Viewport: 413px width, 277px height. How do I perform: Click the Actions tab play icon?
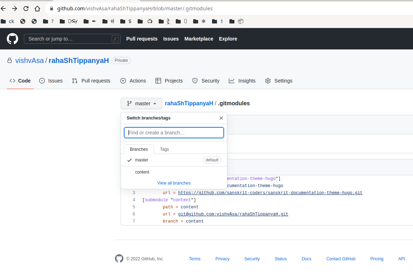(x=123, y=81)
